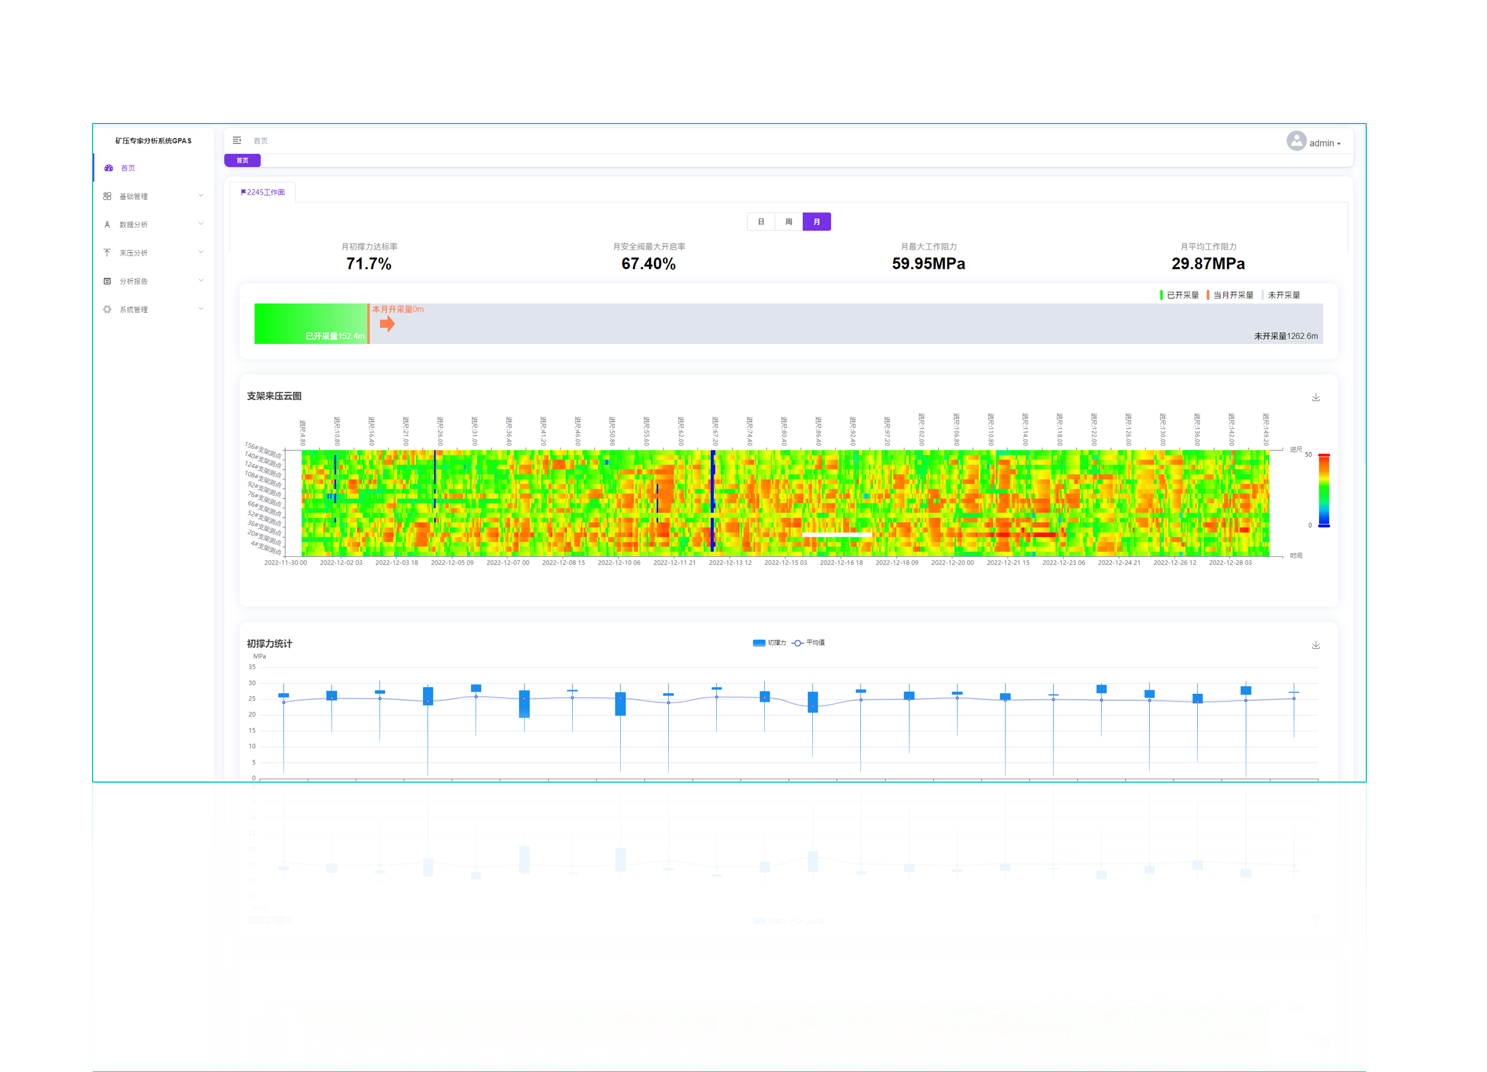The width and height of the screenshot is (1487, 1072).
Task: Click the 基础管理 grid icon
Action: (x=108, y=197)
